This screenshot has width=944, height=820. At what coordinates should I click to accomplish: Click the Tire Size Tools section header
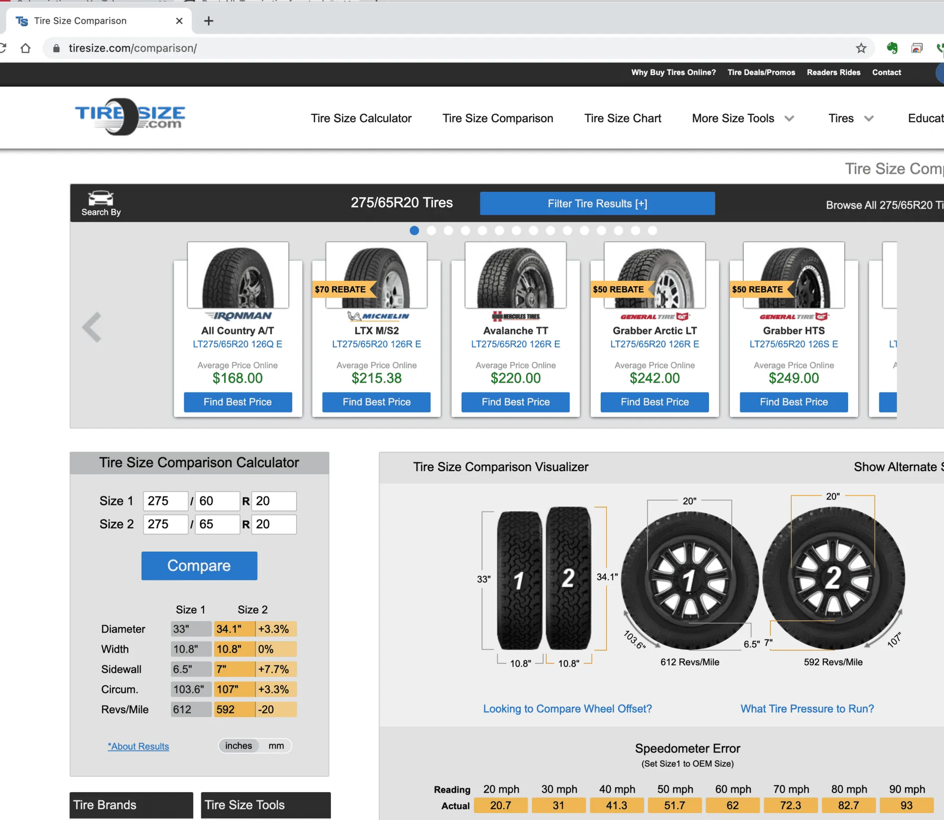(266, 805)
